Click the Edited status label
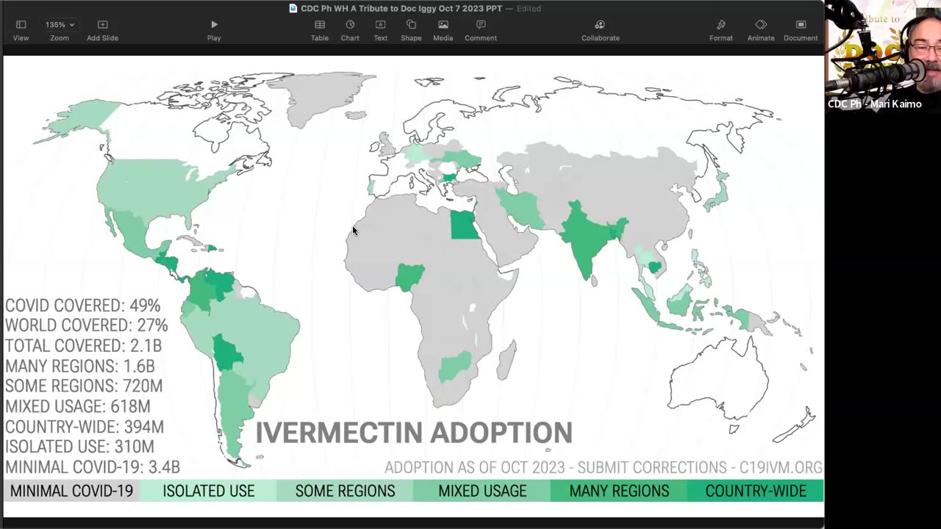 (529, 8)
